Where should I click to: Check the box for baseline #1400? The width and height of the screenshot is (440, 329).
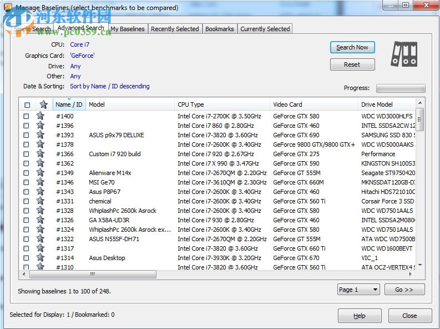coord(26,116)
